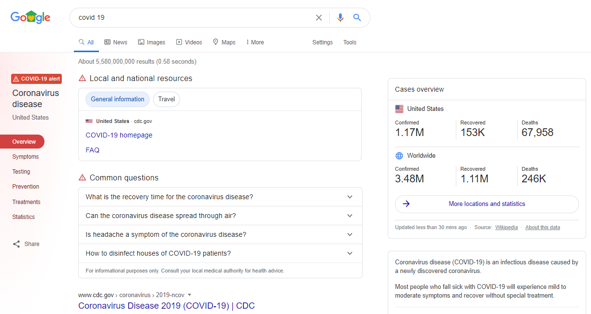Clear the search box with X icon

[x=319, y=18]
